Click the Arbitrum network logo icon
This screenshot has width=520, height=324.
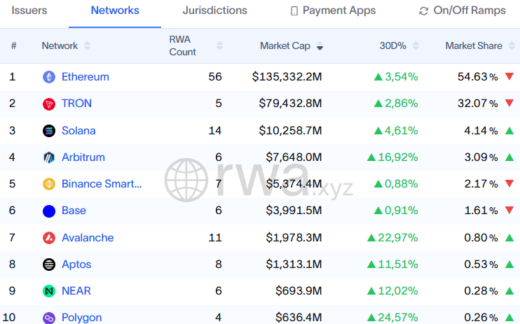pos(49,157)
